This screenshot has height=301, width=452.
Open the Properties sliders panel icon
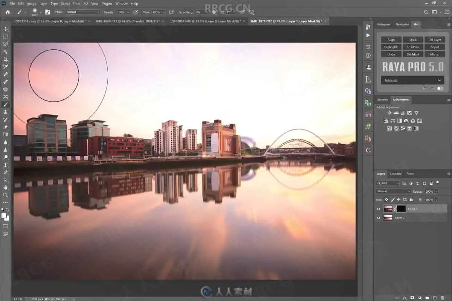368,47
